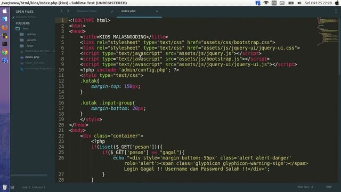Open the Finder icon in the dock
This screenshot has height=192, width=341.
(x=5, y=19)
